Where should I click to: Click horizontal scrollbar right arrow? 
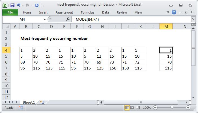pos(186,102)
